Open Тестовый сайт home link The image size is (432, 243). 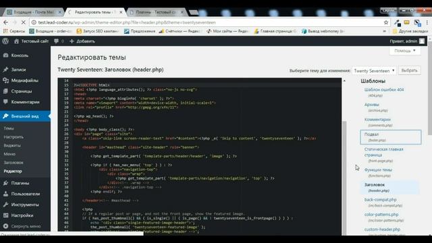(31, 41)
